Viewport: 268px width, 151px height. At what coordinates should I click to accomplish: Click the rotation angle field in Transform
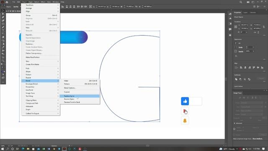pyautogui.click(x=243, y=32)
